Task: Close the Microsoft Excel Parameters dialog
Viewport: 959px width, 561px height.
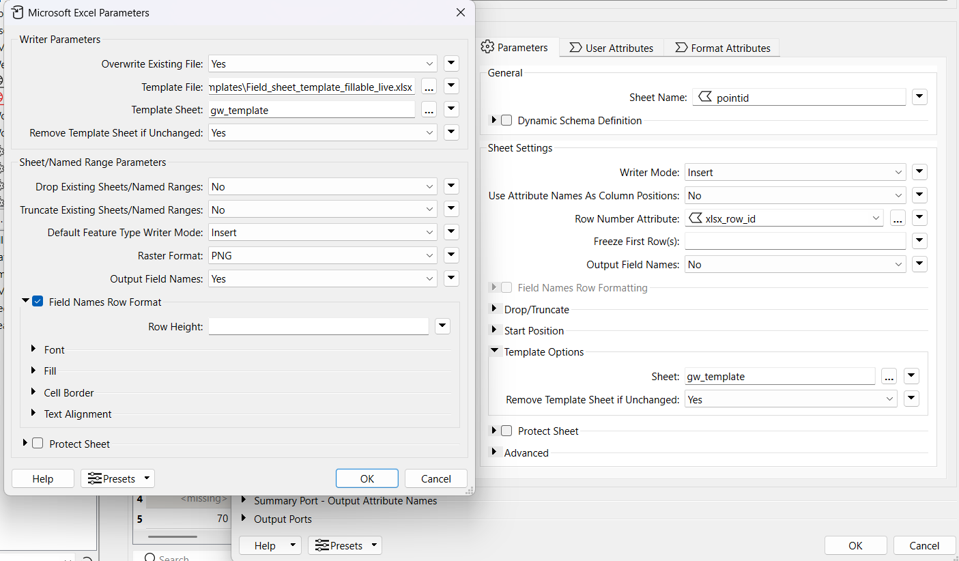Action: click(461, 12)
